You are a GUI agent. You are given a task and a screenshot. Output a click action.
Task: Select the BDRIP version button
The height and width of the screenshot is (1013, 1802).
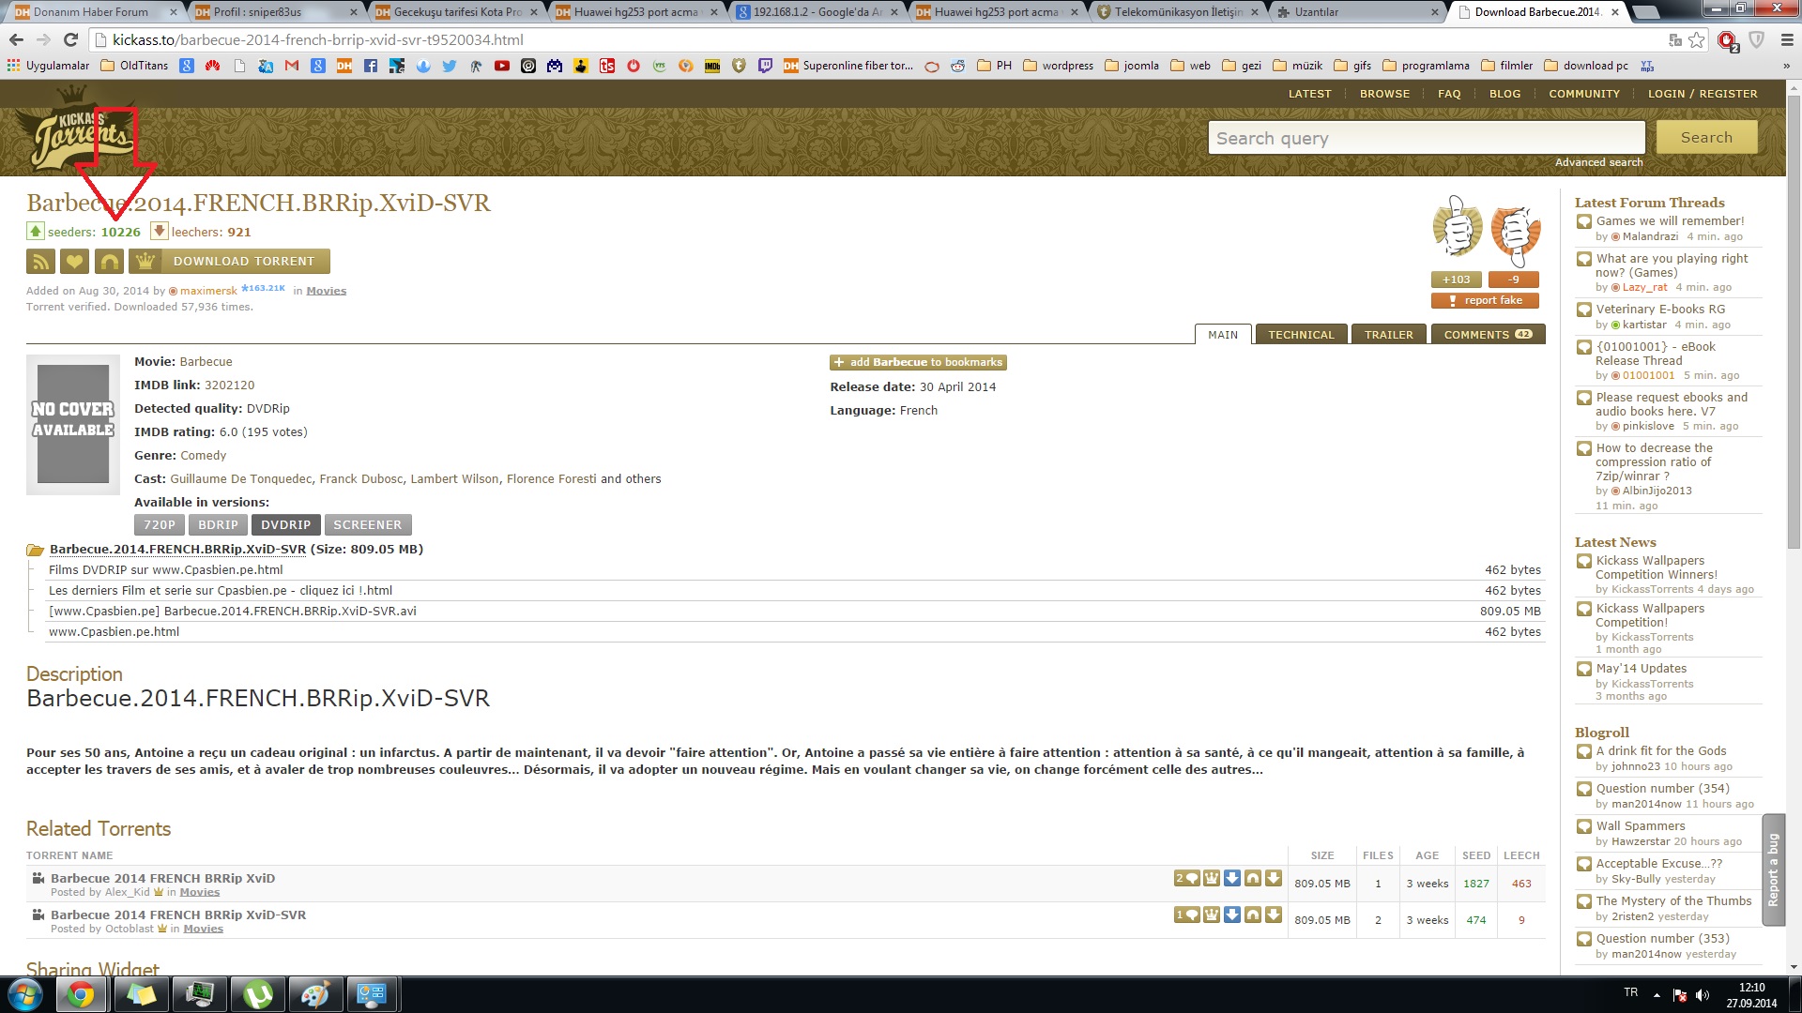tap(218, 525)
